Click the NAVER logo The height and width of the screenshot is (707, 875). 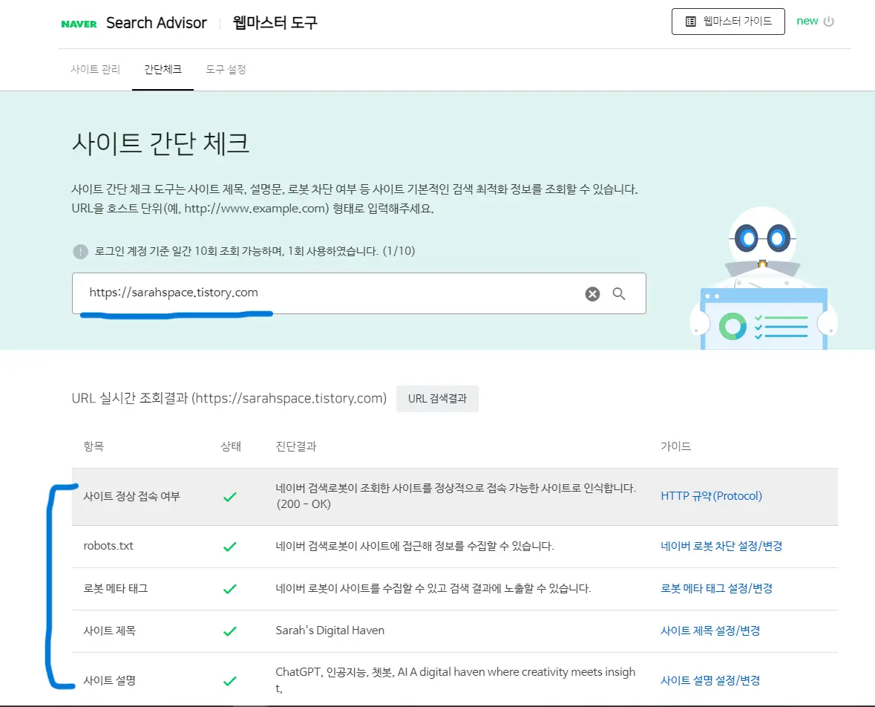(79, 24)
